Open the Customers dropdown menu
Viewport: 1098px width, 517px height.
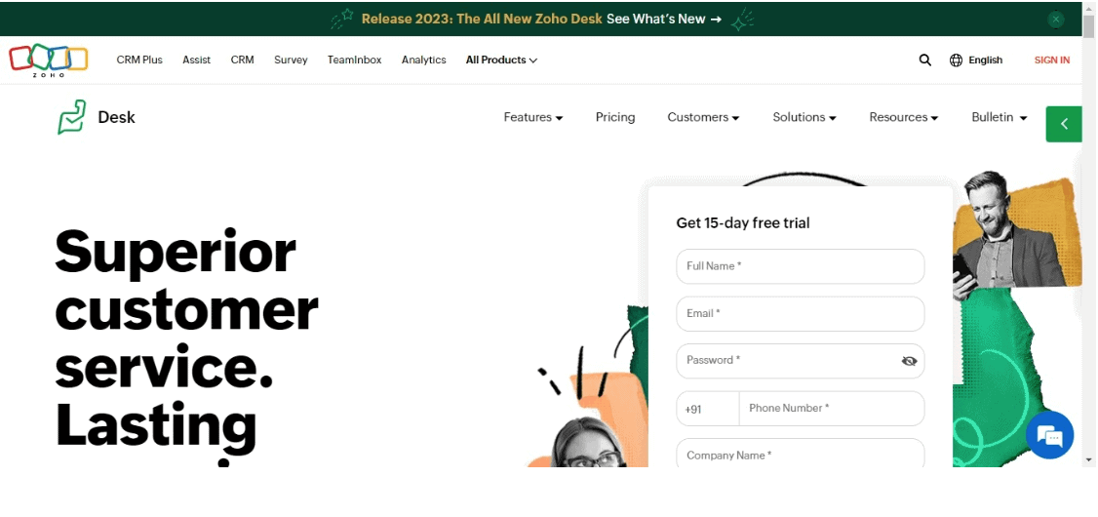tap(703, 118)
